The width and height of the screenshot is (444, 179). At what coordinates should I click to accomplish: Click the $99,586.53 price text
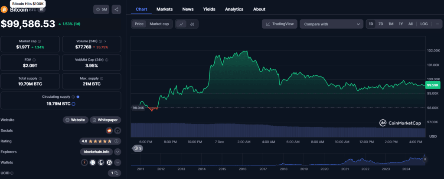pyautogui.click(x=28, y=24)
